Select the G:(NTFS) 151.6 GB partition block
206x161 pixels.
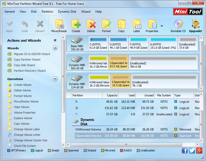[x=163, y=43]
